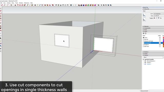
Task: Add a new layer with plus icon
Action: pos(143,33)
